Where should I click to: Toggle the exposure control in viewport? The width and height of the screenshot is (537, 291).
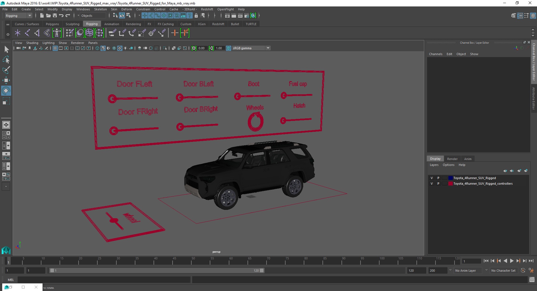(194, 48)
